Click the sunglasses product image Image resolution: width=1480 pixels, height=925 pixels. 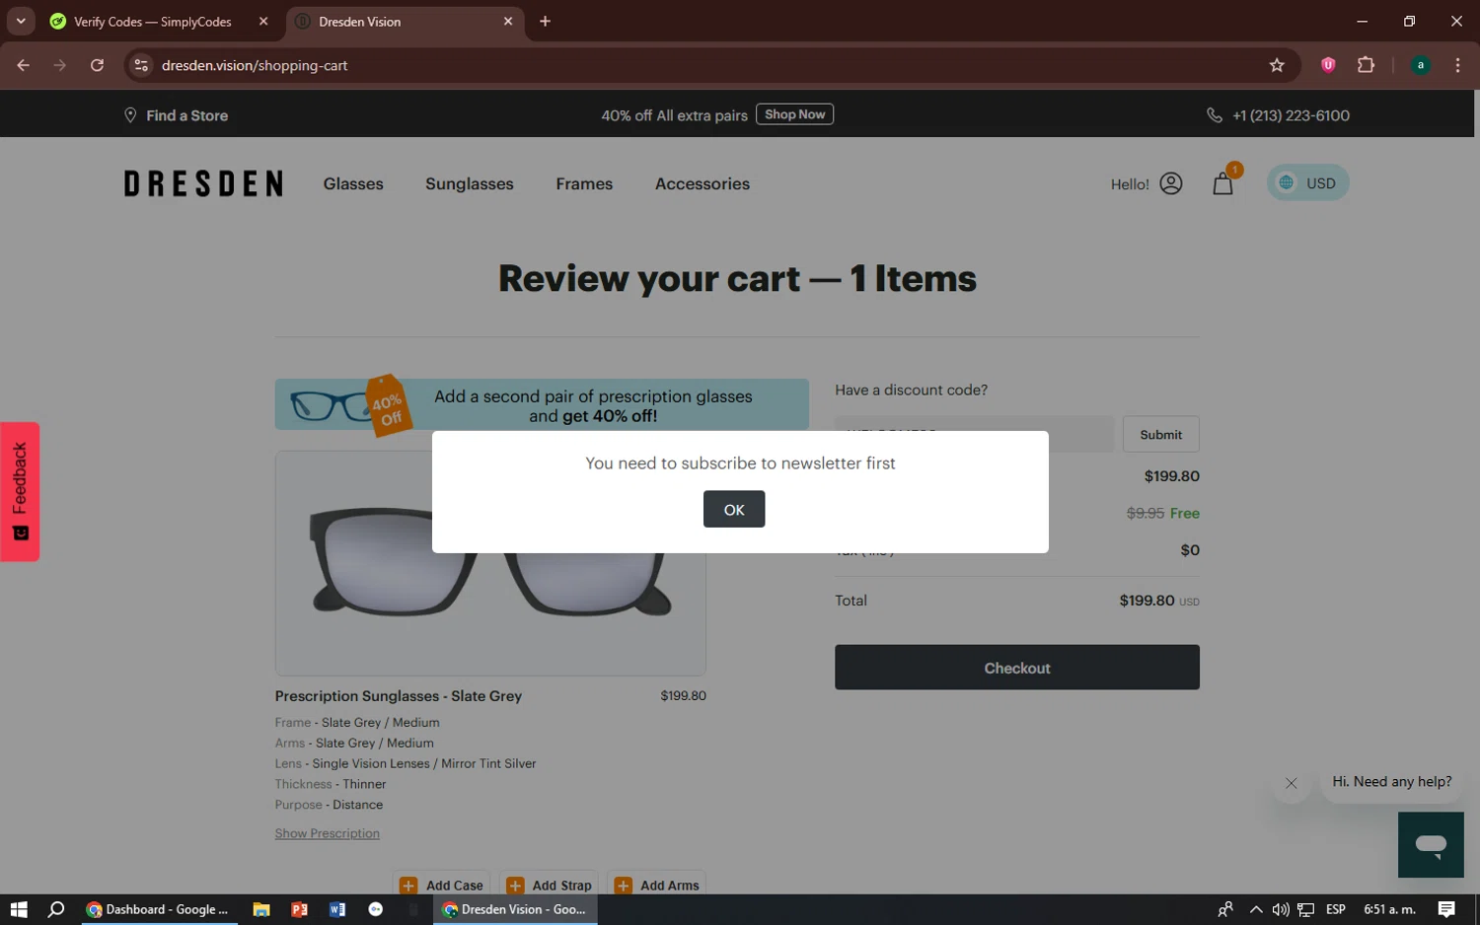tap(490, 563)
